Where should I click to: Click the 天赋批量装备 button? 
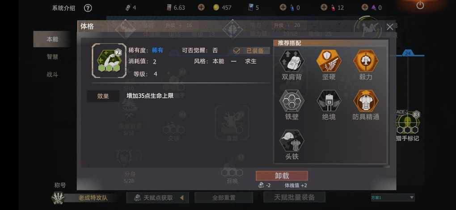[x=294, y=197]
